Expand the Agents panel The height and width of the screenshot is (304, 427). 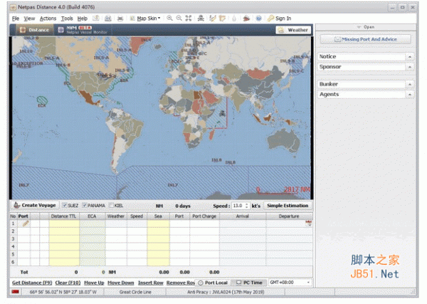click(410, 95)
